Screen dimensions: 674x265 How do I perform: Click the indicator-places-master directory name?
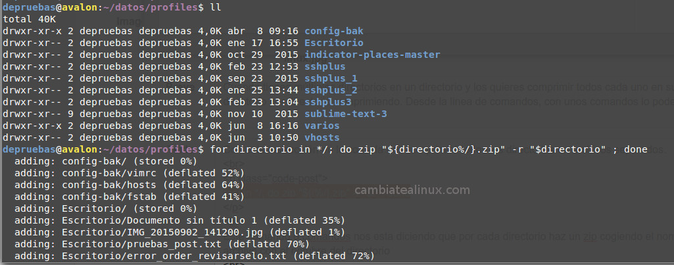coord(372,55)
